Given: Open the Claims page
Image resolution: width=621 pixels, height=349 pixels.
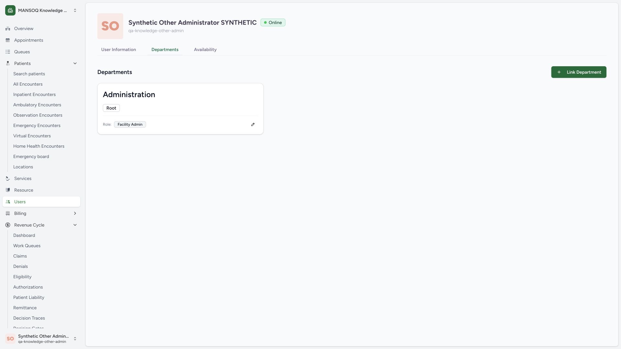Looking at the screenshot, I should tap(20, 256).
